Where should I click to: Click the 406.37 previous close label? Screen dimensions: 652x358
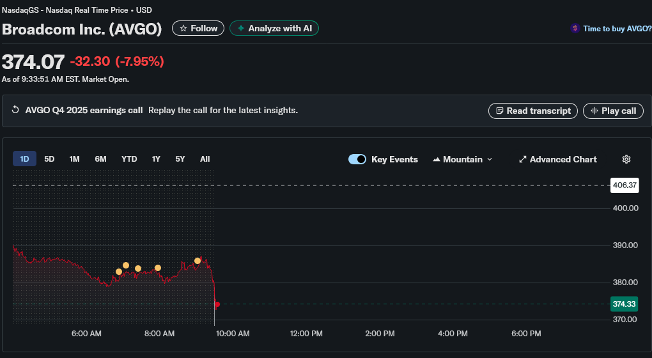625,185
